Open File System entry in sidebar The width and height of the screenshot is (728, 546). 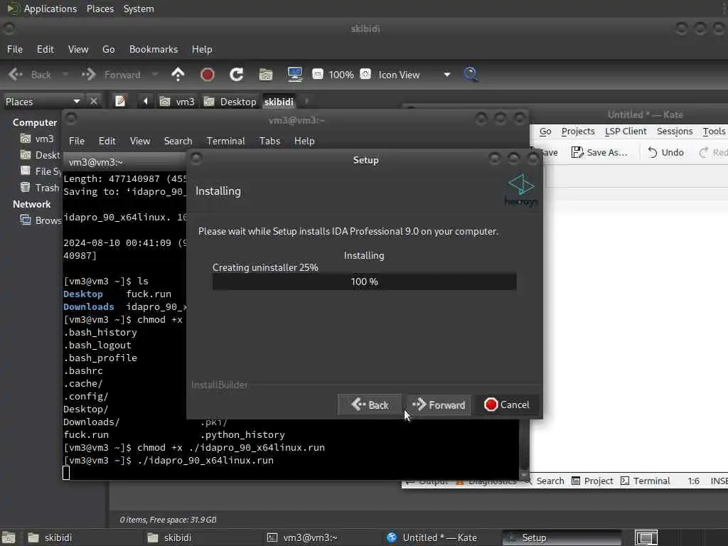pos(41,171)
